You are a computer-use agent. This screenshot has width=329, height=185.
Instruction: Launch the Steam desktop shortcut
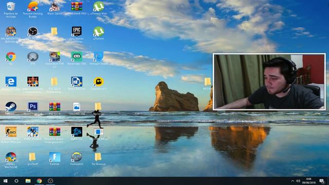point(11,106)
